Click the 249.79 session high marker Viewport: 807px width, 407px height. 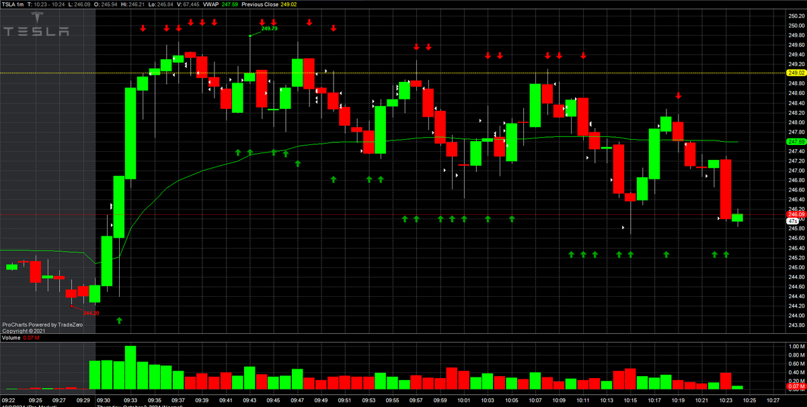[269, 29]
